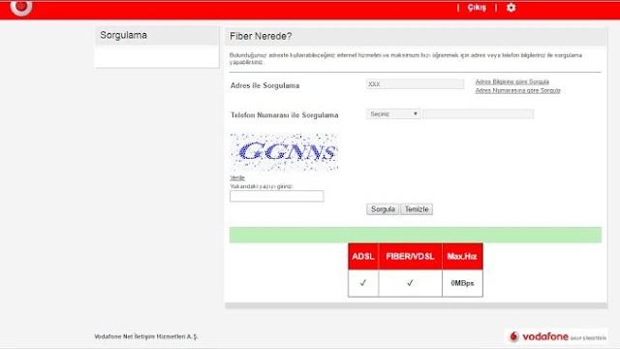
Task: Click the checkmark under FIBER/VDSL
Action: (410, 283)
